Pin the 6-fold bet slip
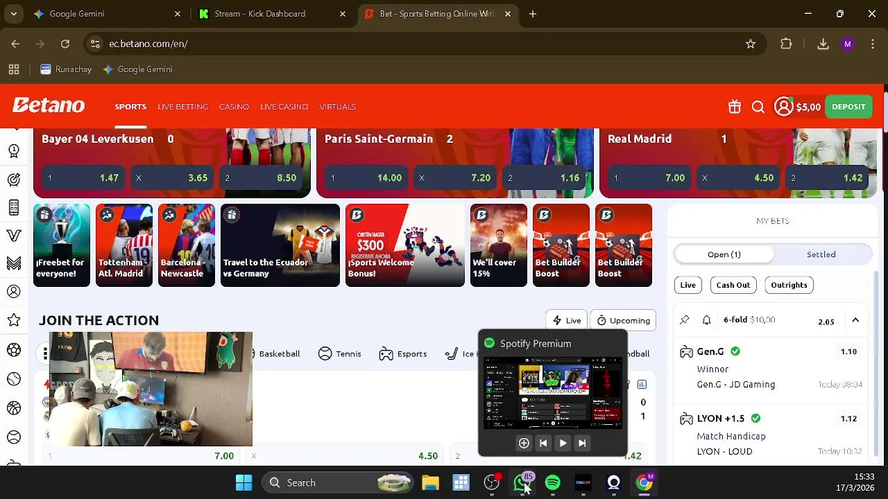This screenshot has width=888, height=499. (x=685, y=319)
